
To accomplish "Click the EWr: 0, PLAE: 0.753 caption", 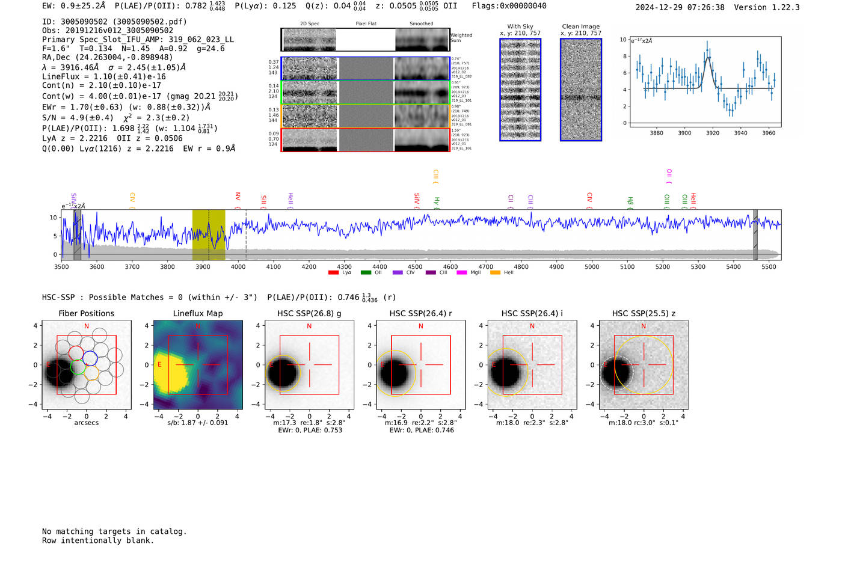I will 309,431.
